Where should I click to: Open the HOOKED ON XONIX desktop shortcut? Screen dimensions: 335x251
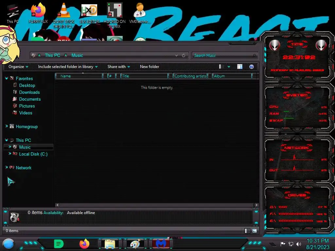point(115,15)
